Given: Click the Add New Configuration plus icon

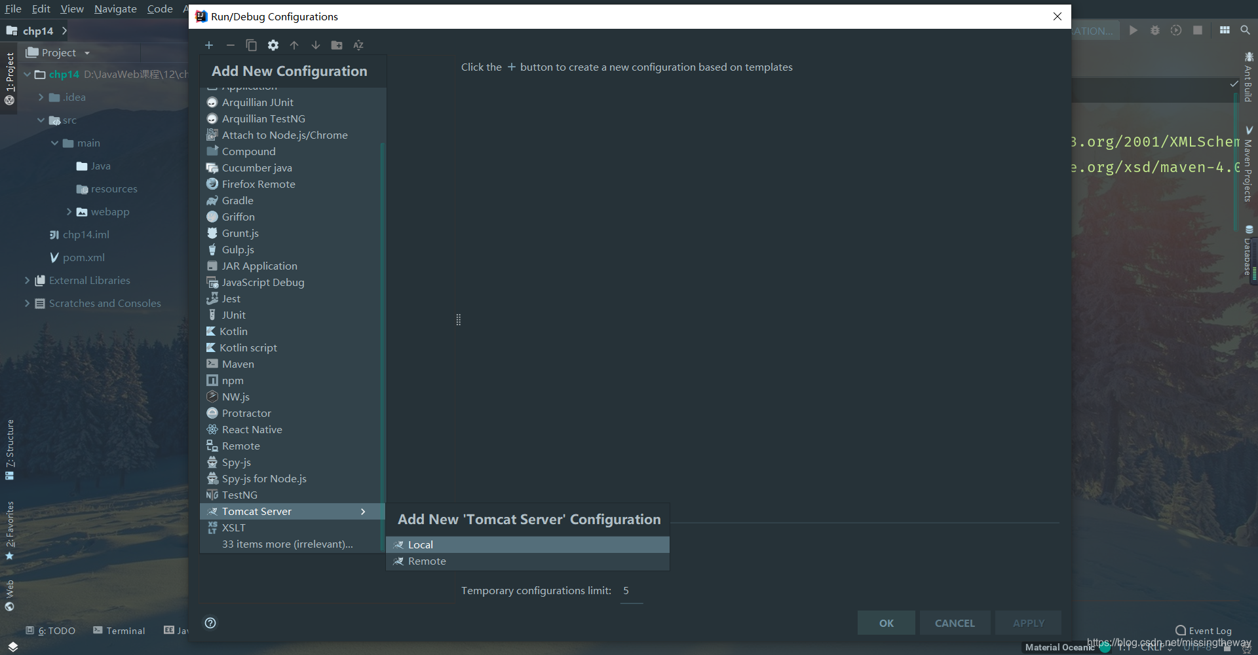Looking at the screenshot, I should (x=209, y=45).
